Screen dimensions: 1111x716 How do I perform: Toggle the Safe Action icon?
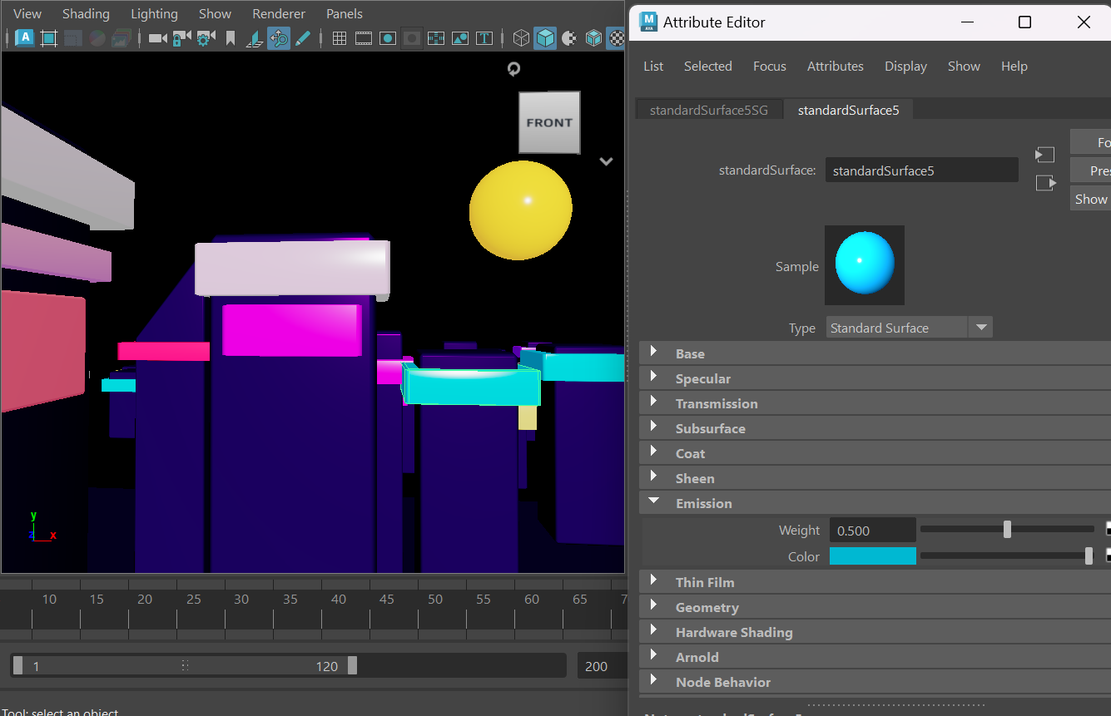click(x=460, y=37)
